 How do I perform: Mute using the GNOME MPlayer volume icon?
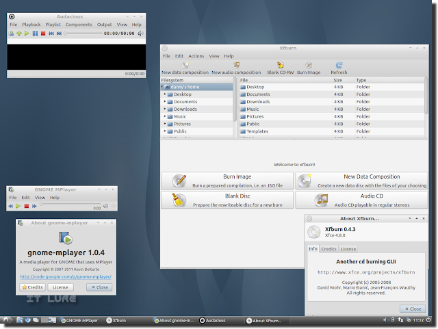pos(105,206)
